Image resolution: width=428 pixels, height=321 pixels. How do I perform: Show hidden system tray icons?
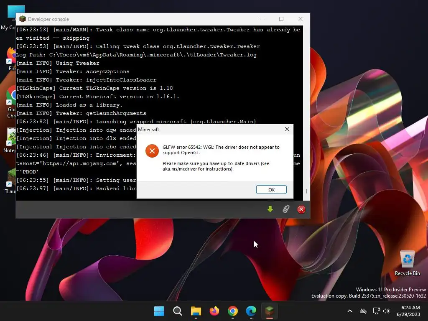coord(350,311)
